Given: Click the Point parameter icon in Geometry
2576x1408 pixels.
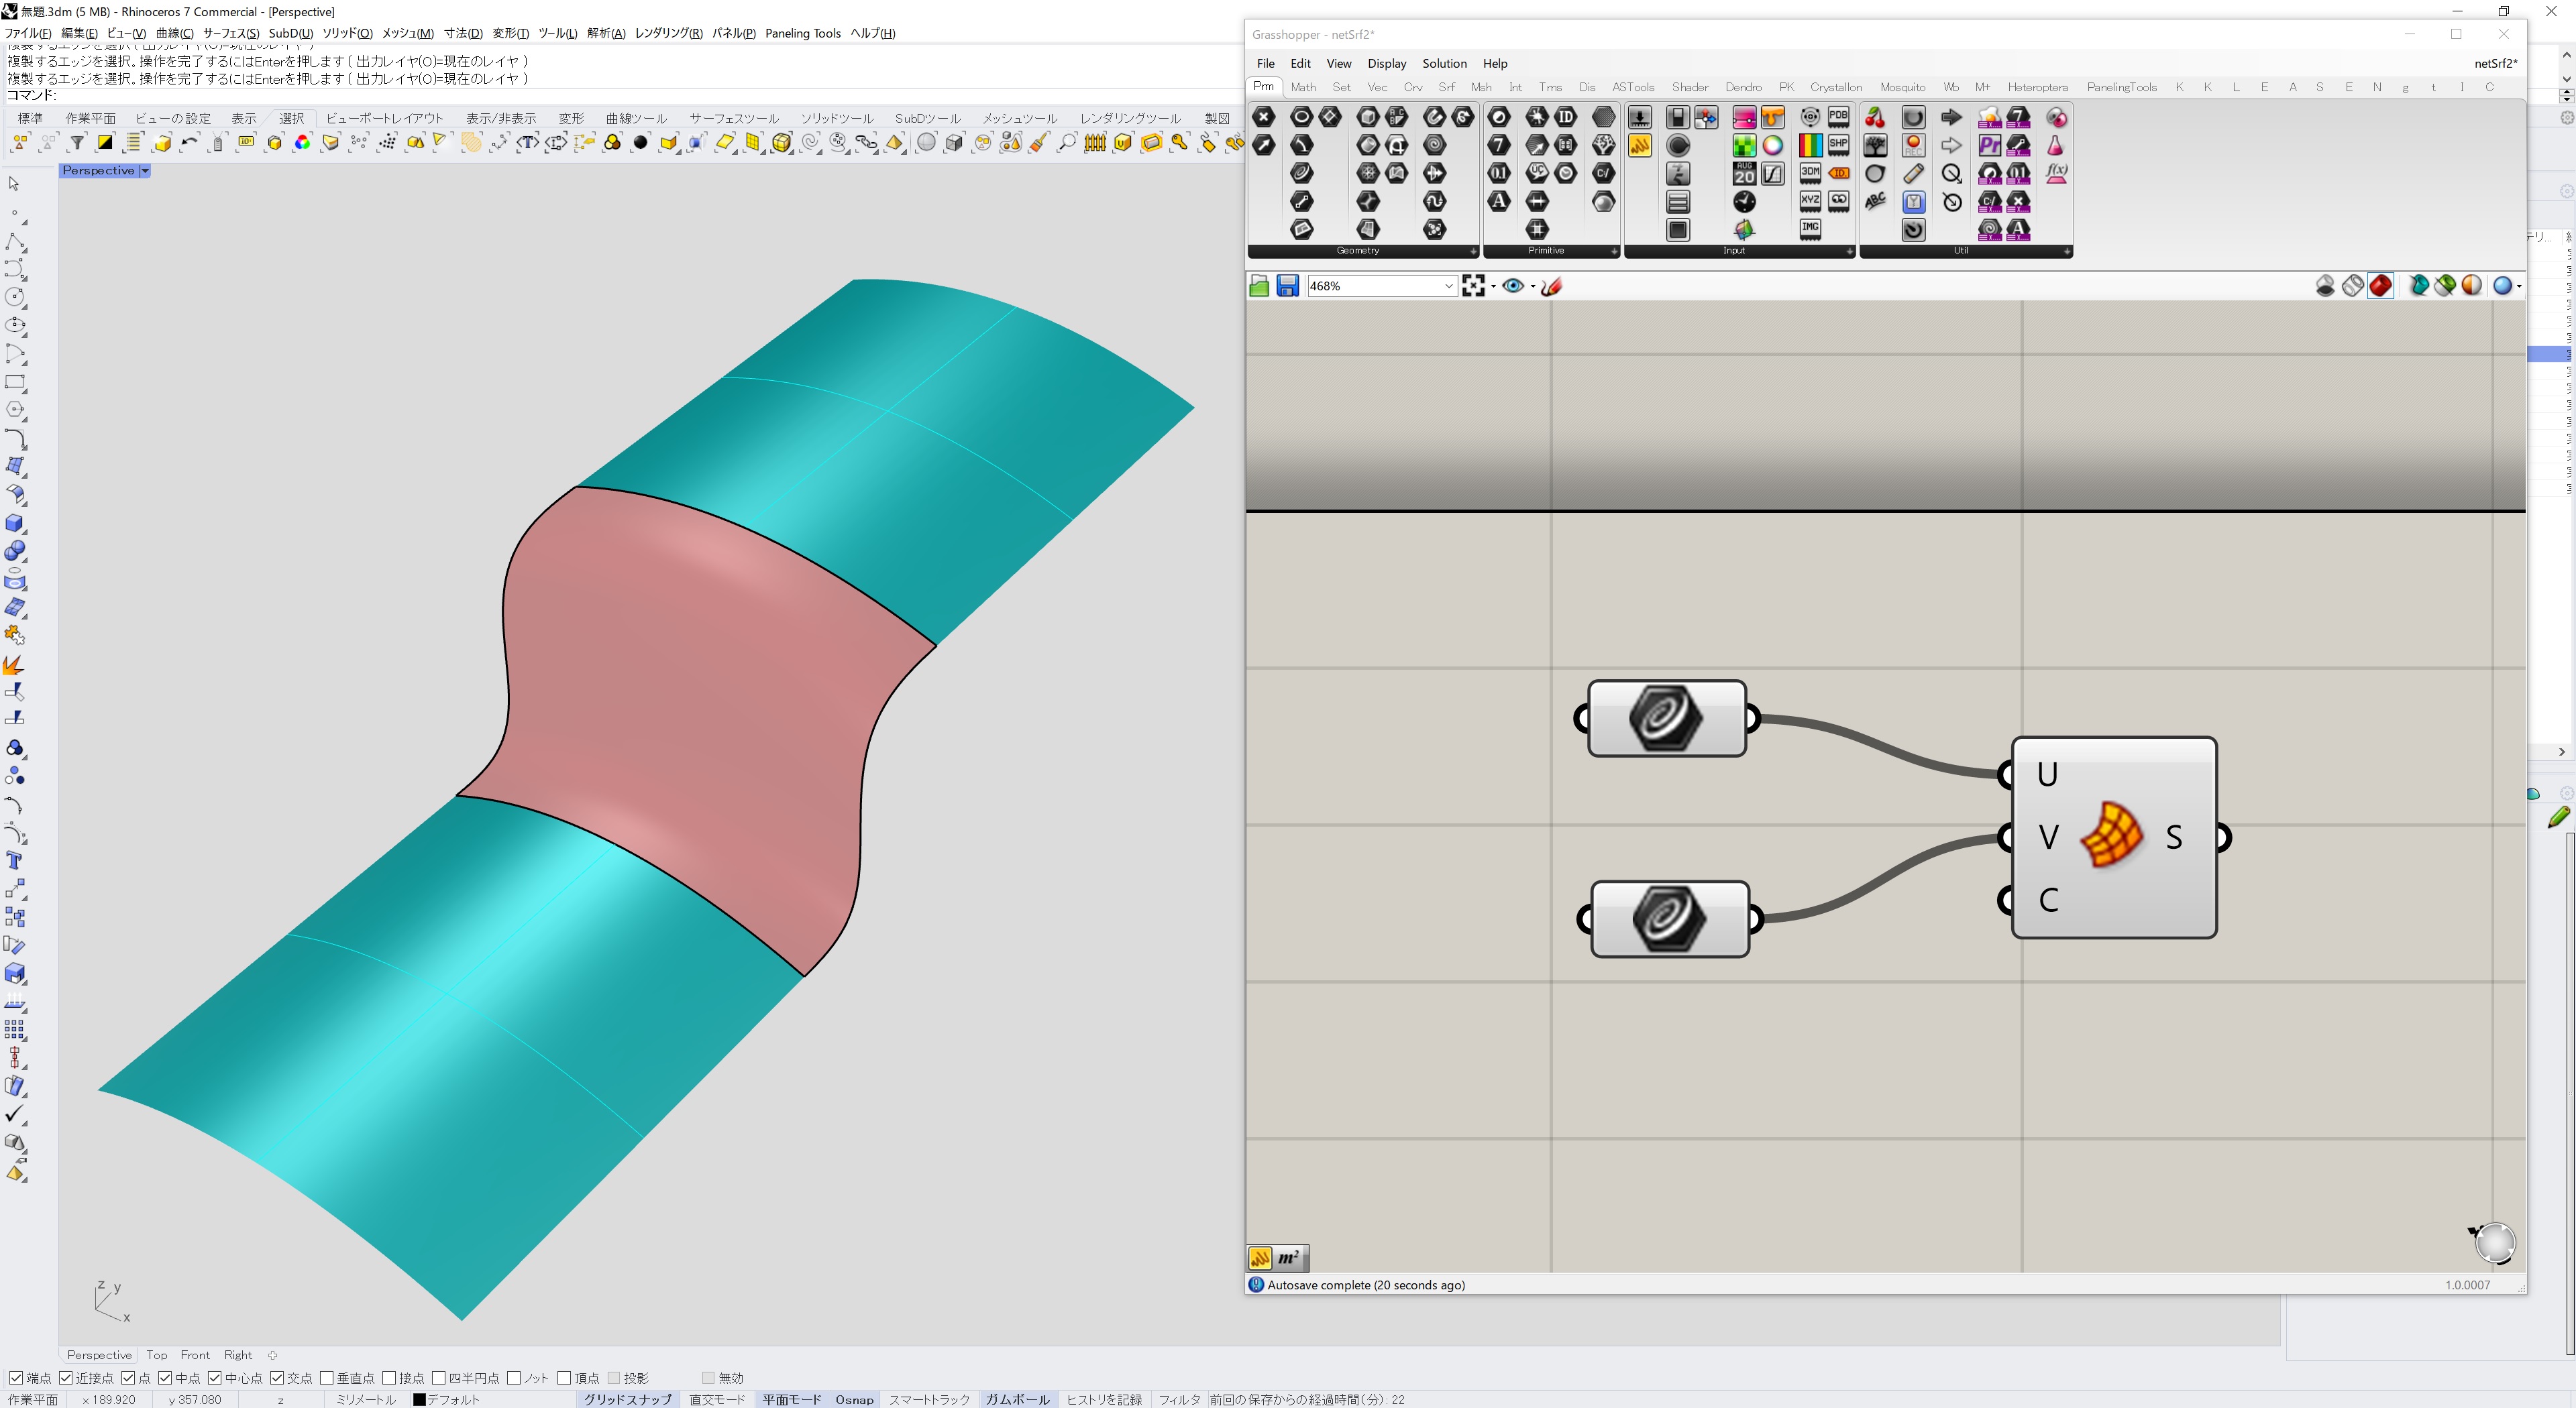Looking at the screenshot, I should pos(1264,117).
